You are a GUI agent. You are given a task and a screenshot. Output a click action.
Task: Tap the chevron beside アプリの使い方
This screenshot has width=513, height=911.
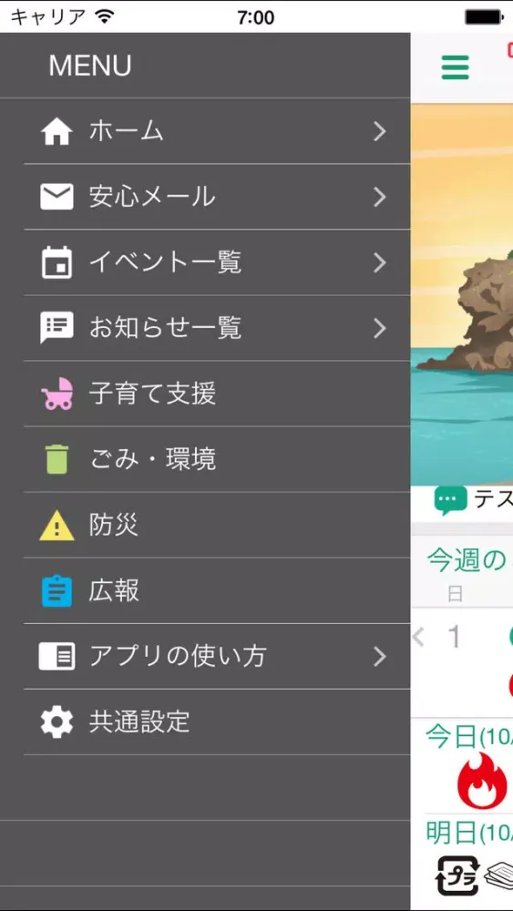380,657
